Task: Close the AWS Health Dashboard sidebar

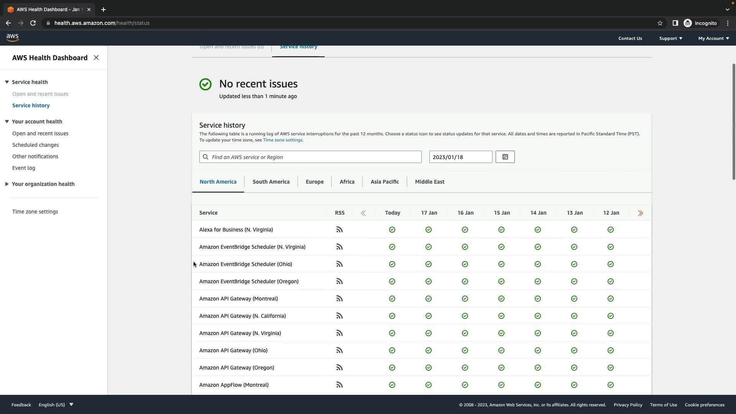Action: [96, 58]
